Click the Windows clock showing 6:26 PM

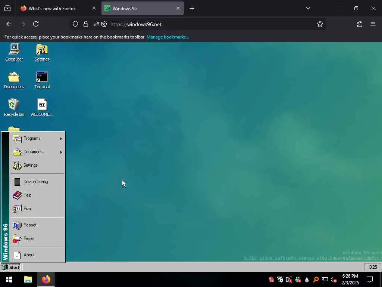tap(350, 280)
